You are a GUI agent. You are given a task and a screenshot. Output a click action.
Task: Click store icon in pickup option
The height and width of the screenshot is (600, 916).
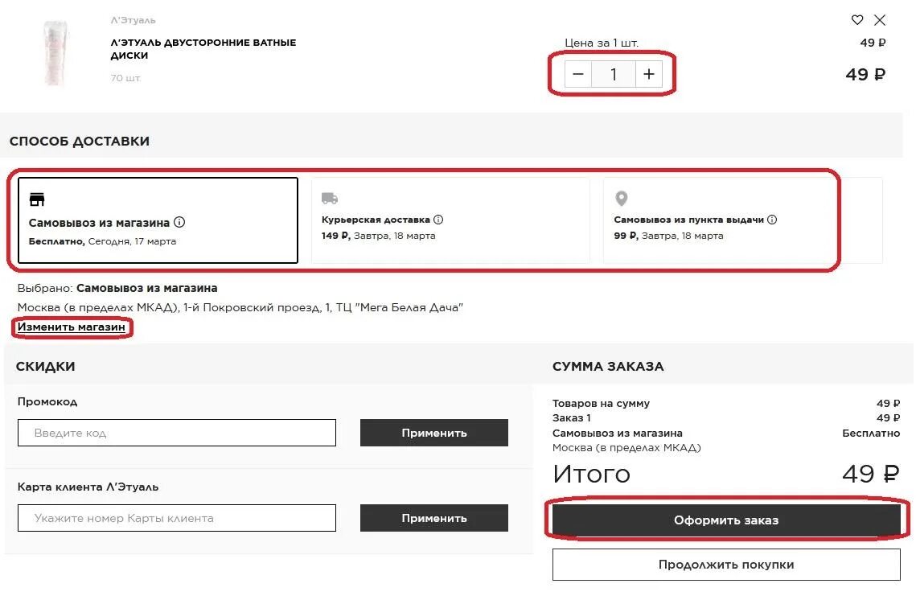coord(37,199)
